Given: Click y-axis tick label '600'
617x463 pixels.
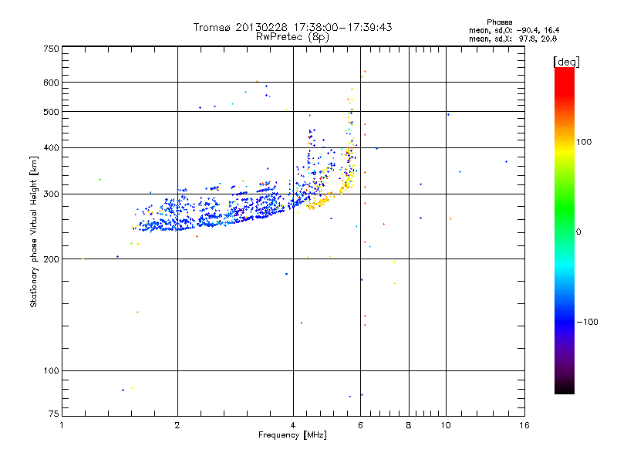Looking at the screenshot, I should (x=51, y=83).
